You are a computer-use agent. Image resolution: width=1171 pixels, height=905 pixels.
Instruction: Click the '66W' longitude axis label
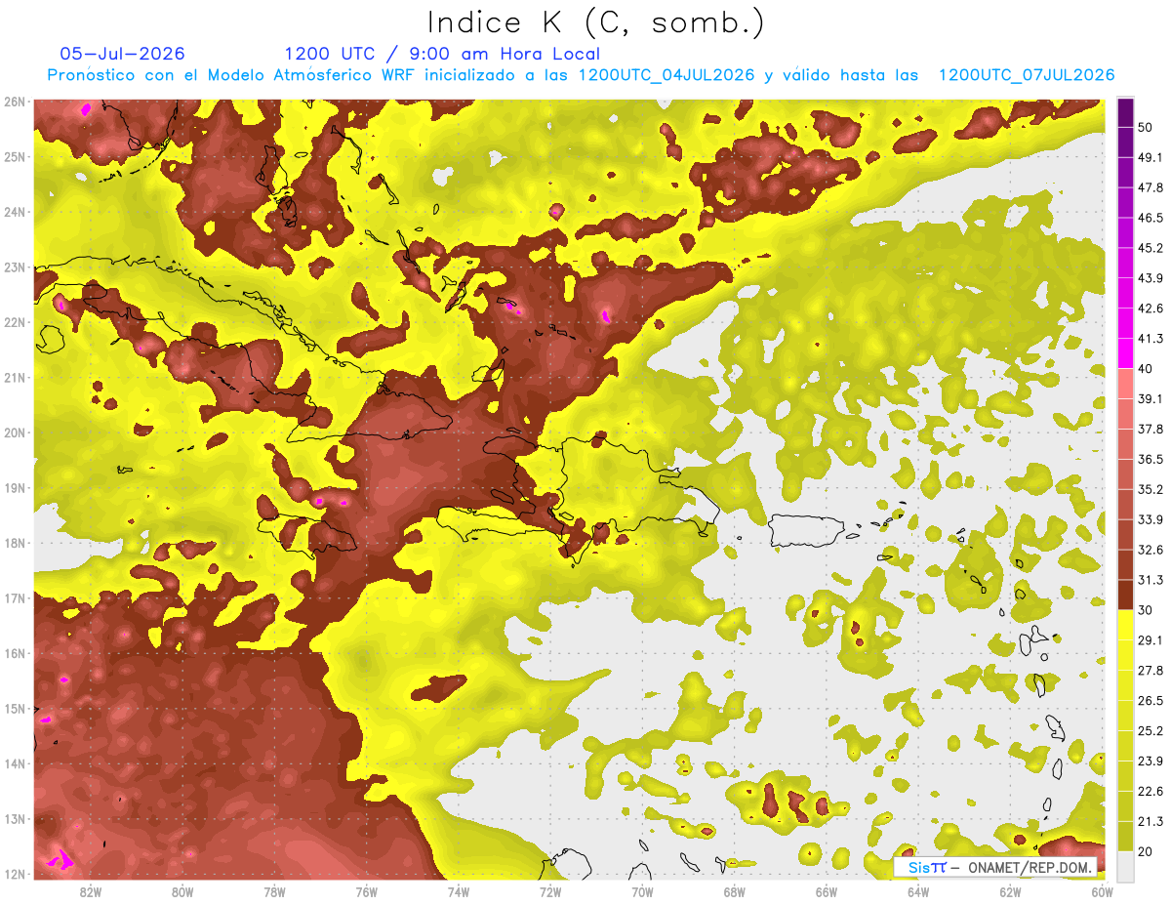click(827, 891)
